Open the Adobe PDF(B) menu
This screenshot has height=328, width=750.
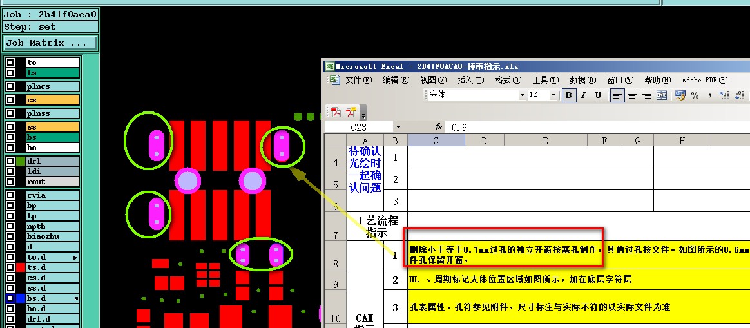[704, 81]
